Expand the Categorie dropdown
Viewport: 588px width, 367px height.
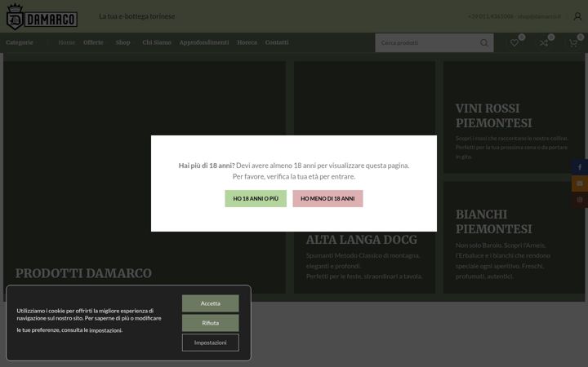22,42
